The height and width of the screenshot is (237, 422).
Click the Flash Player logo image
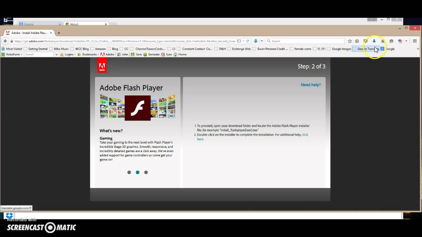137,108
